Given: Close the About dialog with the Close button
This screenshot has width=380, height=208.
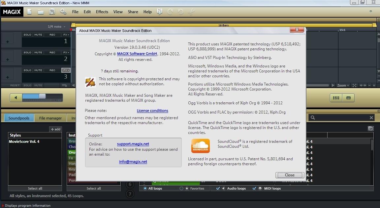Looking at the screenshot, I should pyautogui.click(x=289, y=175).
